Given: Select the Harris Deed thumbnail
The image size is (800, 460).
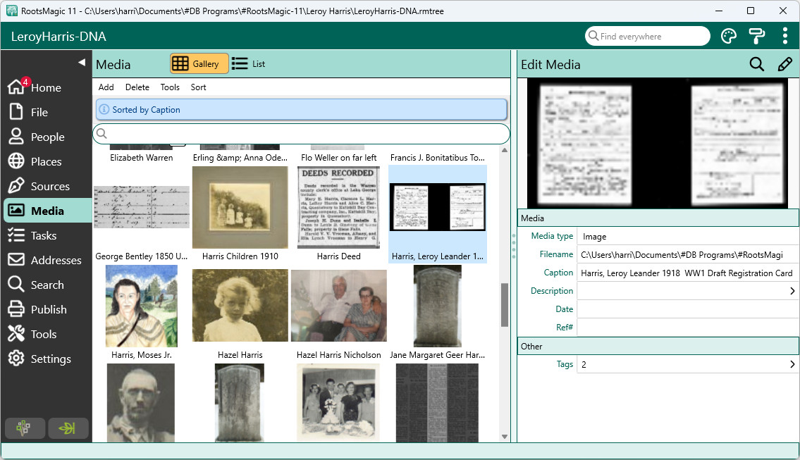Looking at the screenshot, I should (x=339, y=207).
